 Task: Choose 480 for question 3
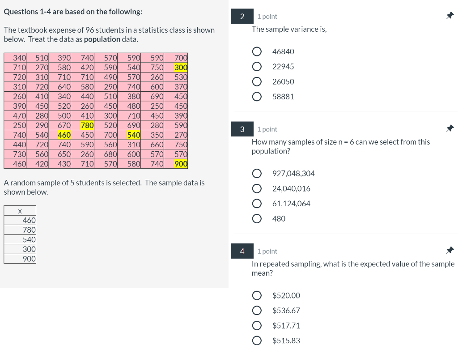tap(257, 218)
